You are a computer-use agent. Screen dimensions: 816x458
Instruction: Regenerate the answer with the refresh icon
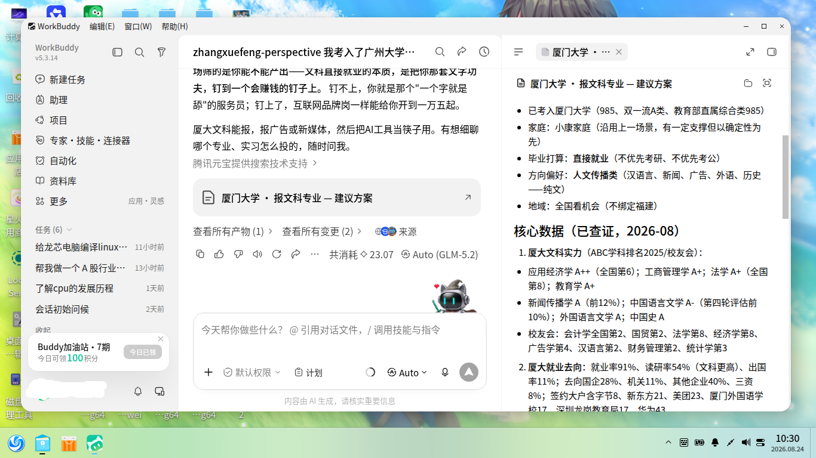coord(277,254)
